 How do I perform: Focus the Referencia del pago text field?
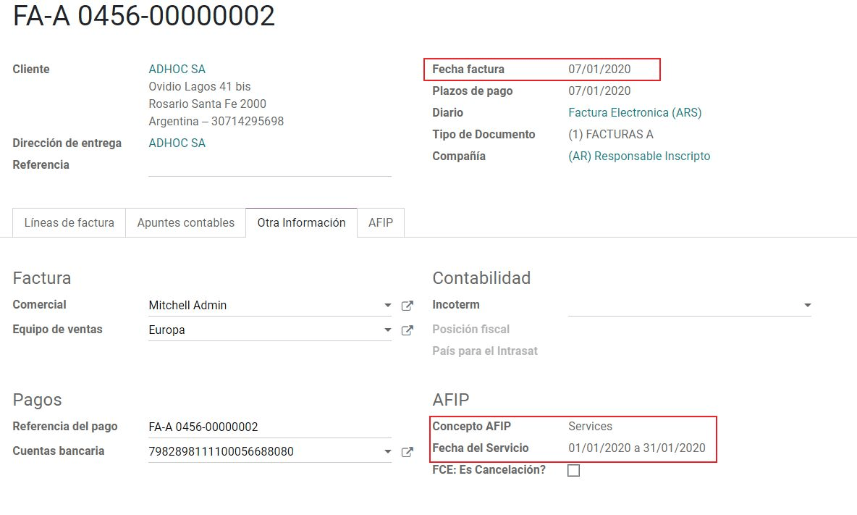click(x=269, y=427)
